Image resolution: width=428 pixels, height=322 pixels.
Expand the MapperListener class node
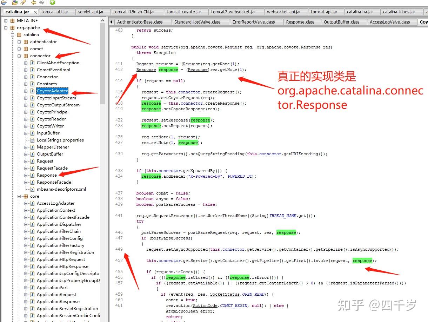(26, 147)
